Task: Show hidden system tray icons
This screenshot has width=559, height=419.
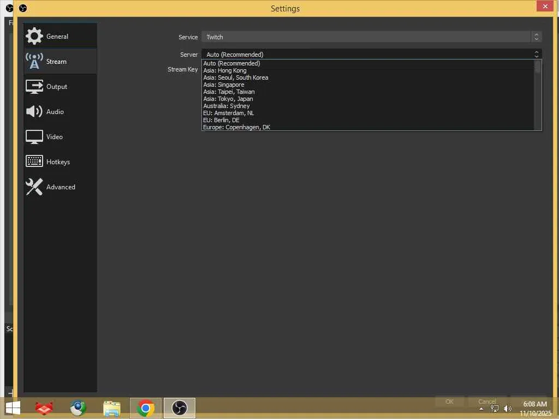Action: click(481, 409)
